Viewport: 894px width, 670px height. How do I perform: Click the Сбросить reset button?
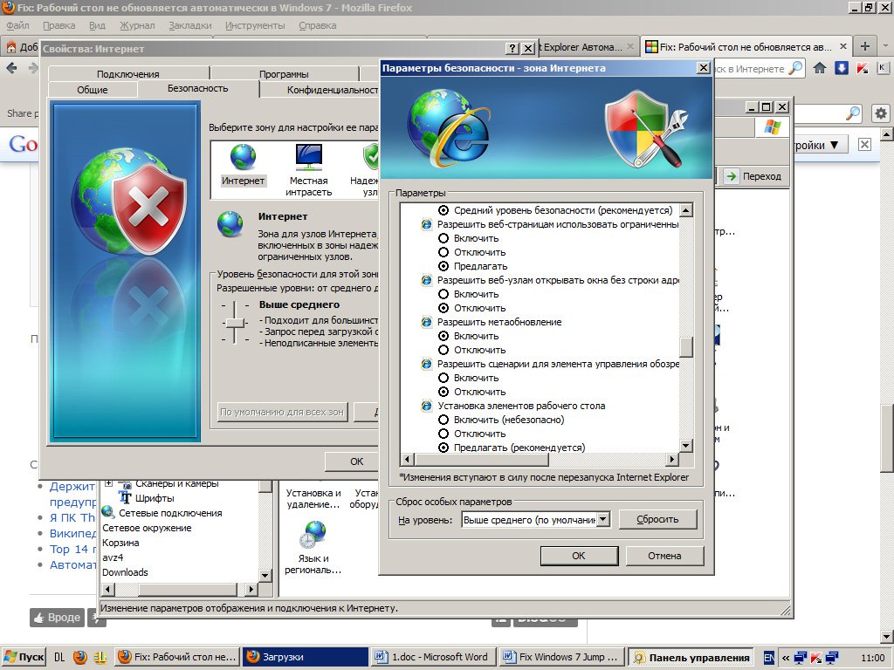[657, 519]
